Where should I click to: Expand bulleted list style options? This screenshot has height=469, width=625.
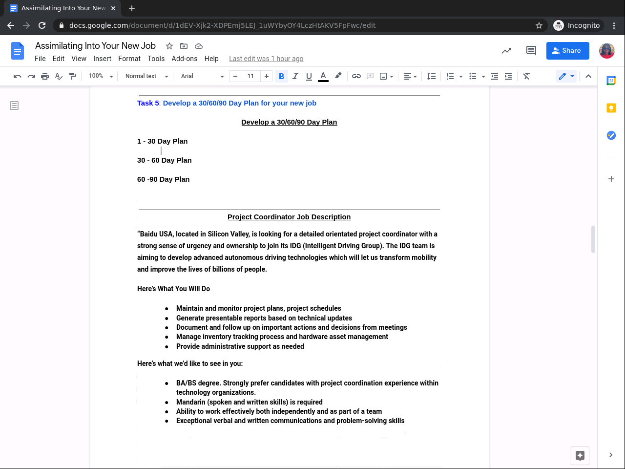[x=483, y=76]
